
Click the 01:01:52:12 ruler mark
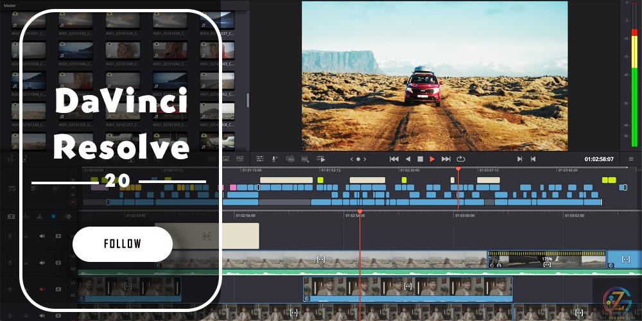click(330, 170)
